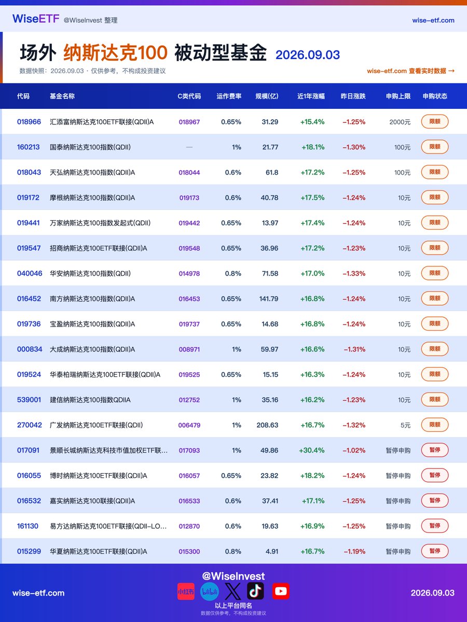Click 暂停 button for 博时纳斯达克100ETF联接

tap(435, 475)
